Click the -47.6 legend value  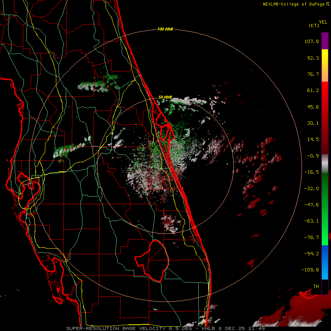pyautogui.click(x=312, y=205)
